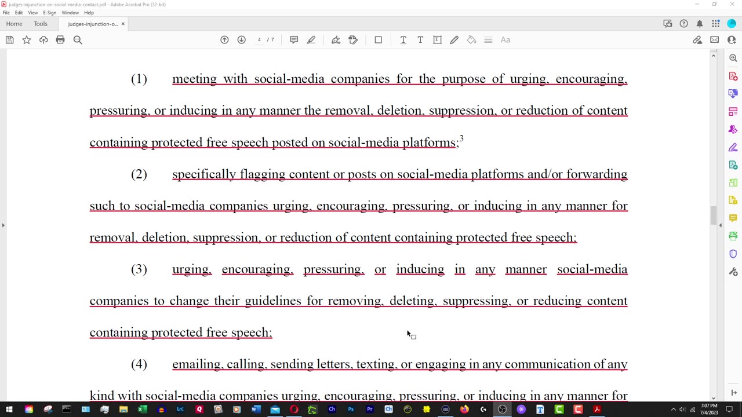Screen dimensions: 742x417
Task: Open the search zoom tool in right pane
Action: (x=733, y=58)
